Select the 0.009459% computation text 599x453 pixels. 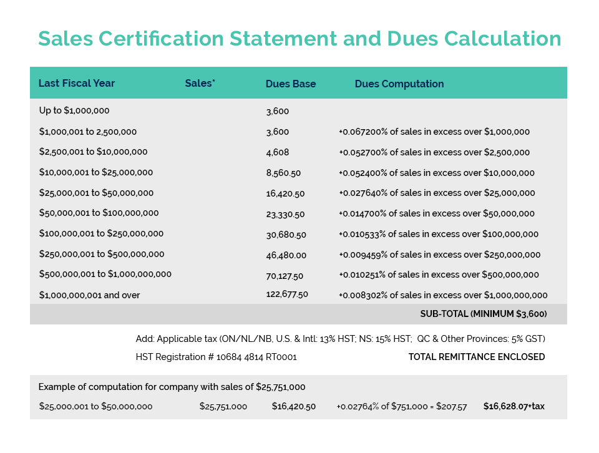pos(439,255)
